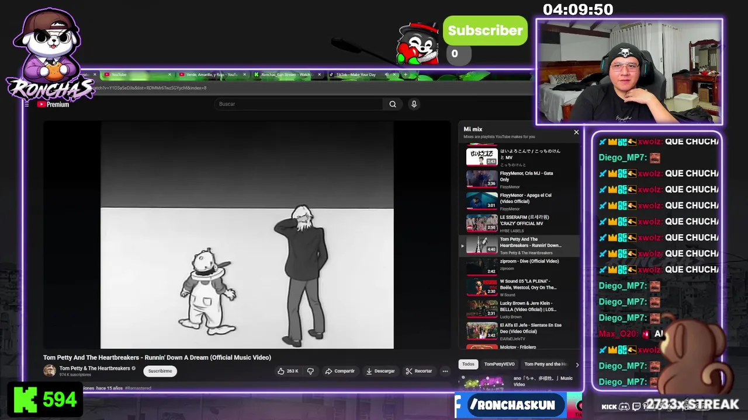Select current Runnin' Down a Dream playlist item
Screen dimensions: 748x420
(x=520, y=245)
